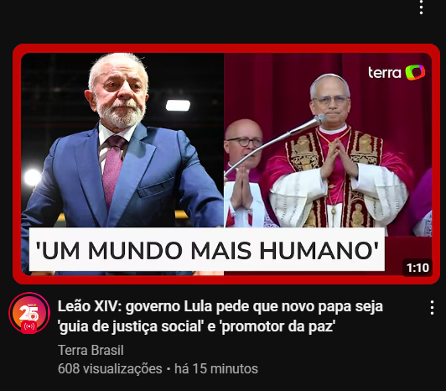Open the Terra Brasil channel name link
The height and width of the screenshot is (391, 446).
pos(91,350)
